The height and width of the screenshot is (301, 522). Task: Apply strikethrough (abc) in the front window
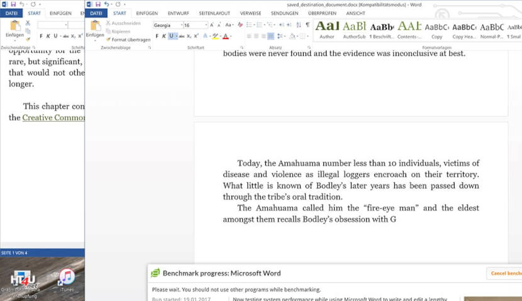(181, 36)
